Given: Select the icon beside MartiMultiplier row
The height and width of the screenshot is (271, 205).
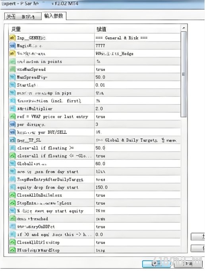Looking at the screenshot, I should [12, 109].
